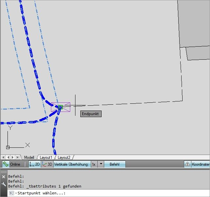
Task: Open command line customize wrench icon
Action: [x=4, y=184]
